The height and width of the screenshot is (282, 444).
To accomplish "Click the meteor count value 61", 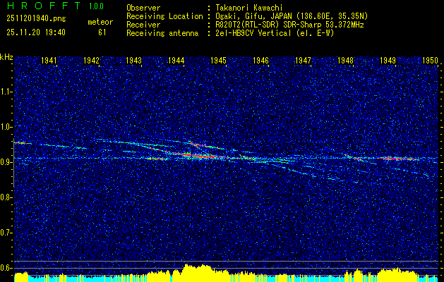I will pos(102,32).
